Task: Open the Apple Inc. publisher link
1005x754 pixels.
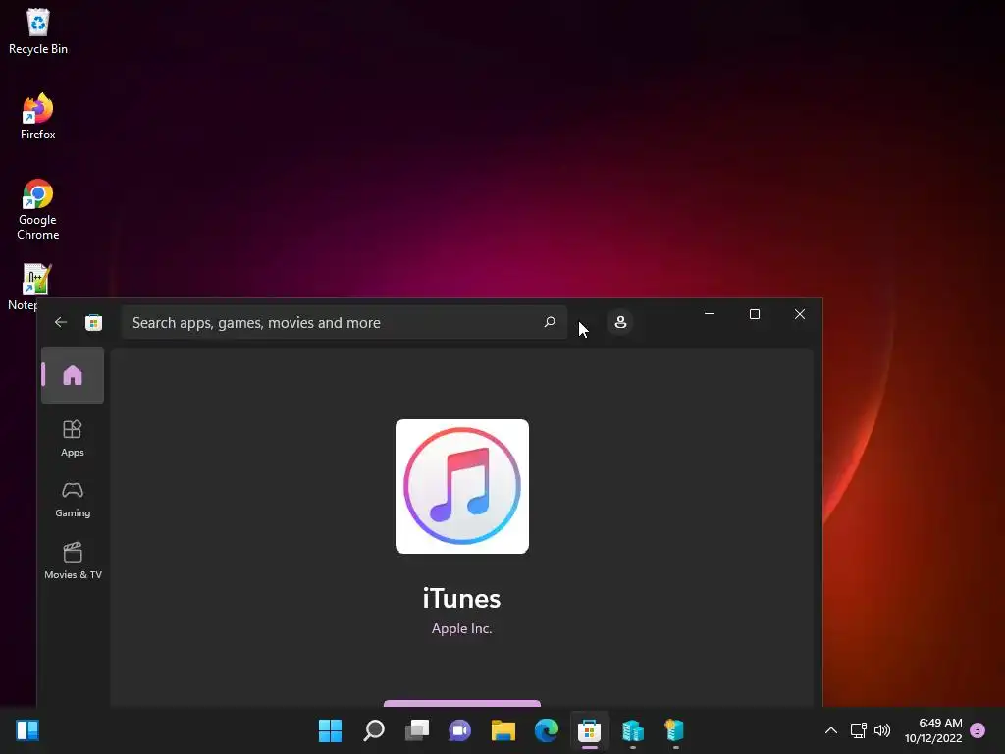Action: point(461,629)
